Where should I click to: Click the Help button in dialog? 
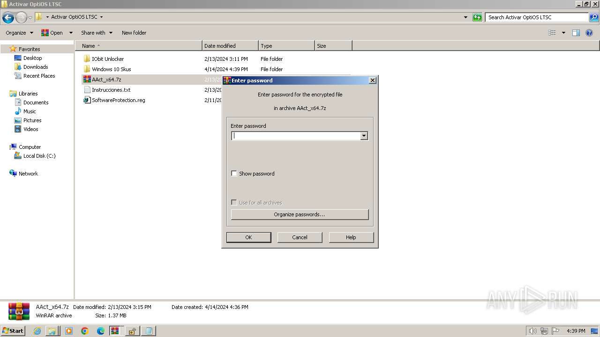(351, 237)
